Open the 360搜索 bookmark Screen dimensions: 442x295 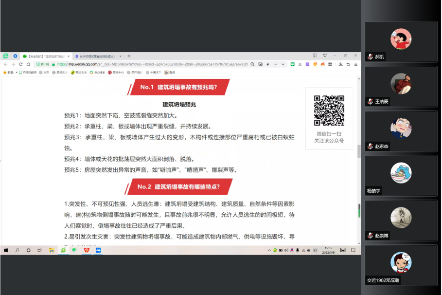coord(99,73)
